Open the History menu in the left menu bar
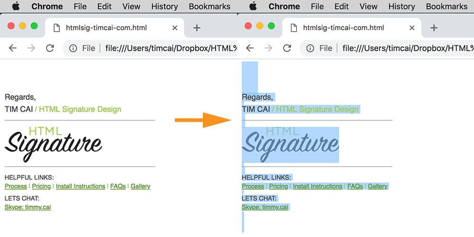 pos(164,7)
